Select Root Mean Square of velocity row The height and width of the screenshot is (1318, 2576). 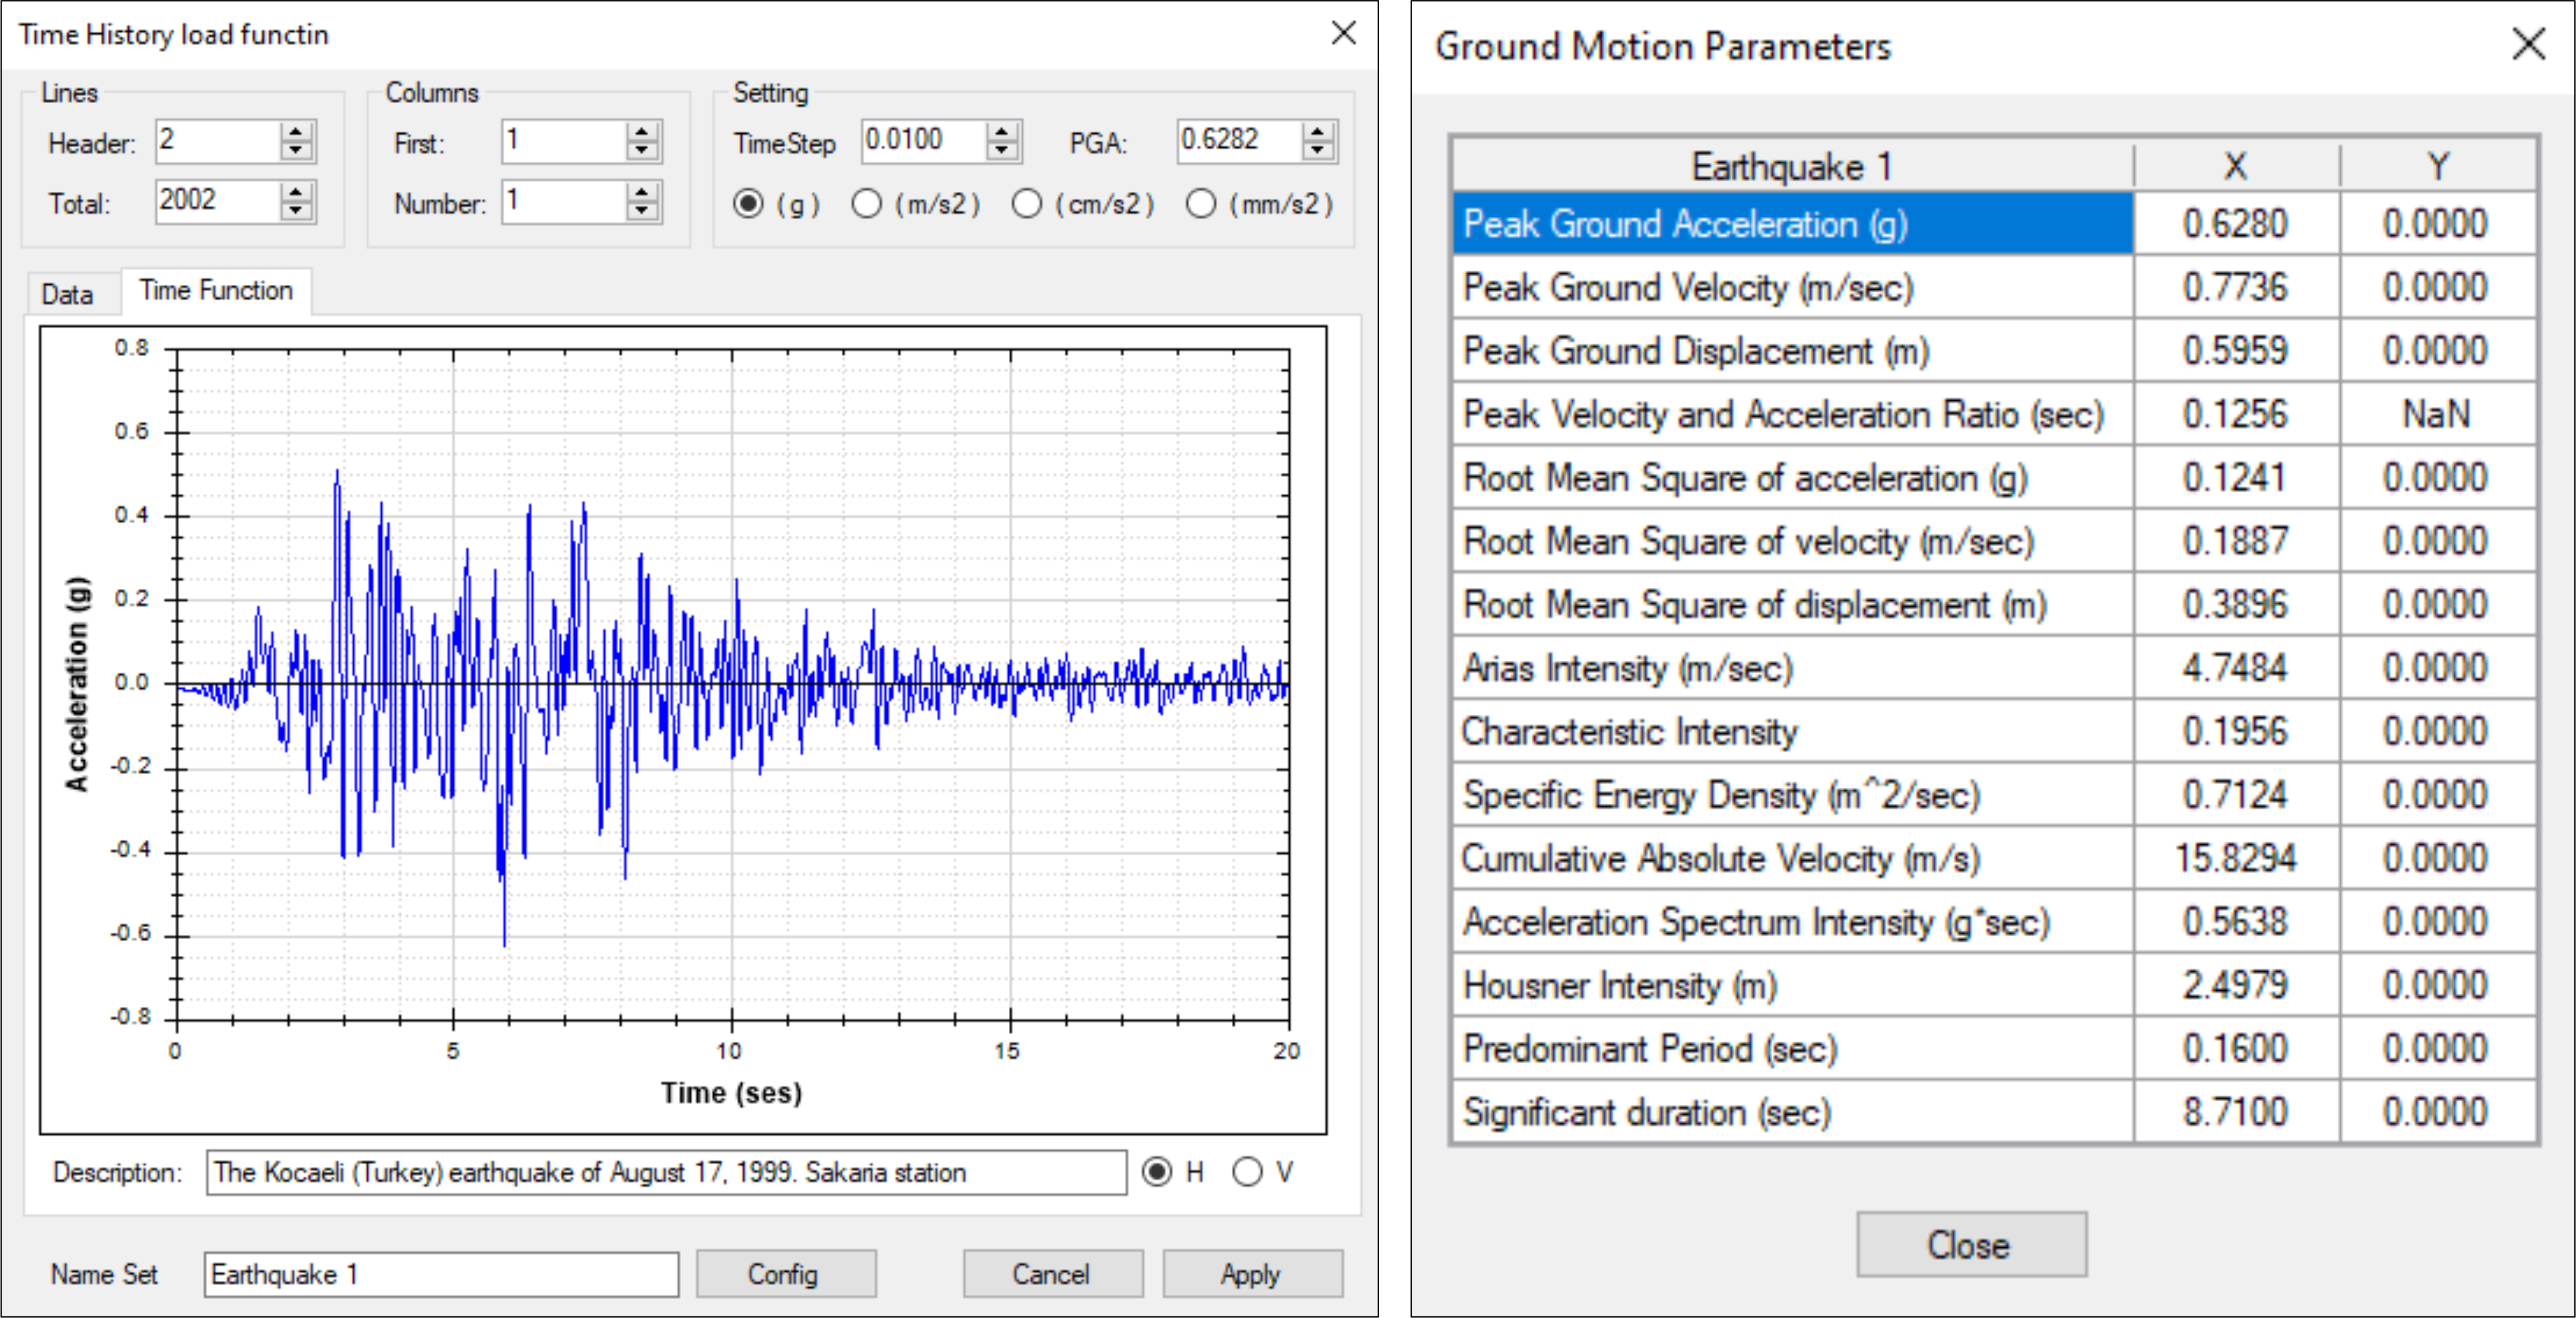pos(1994,542)
